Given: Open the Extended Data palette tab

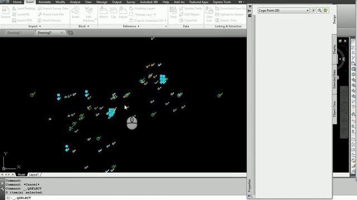Looking at the screenshot, I should (x=334, y=79).
